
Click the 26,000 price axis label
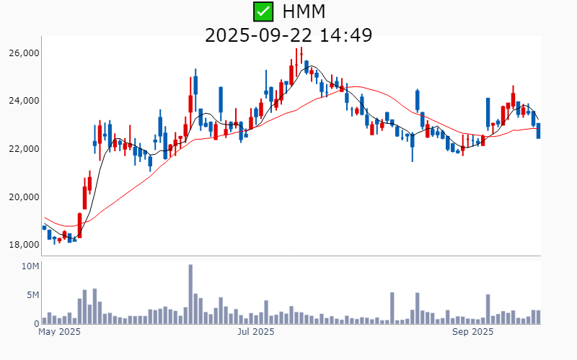tap(24, 53)
